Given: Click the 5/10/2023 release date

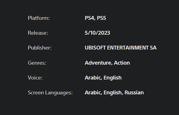Looking at the screenshot, I should click(x=97, y=33).
